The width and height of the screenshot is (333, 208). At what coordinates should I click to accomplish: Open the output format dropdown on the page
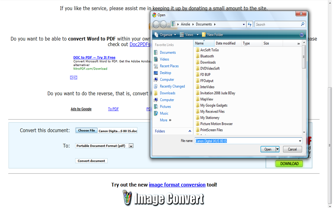(x=131, y=146)
